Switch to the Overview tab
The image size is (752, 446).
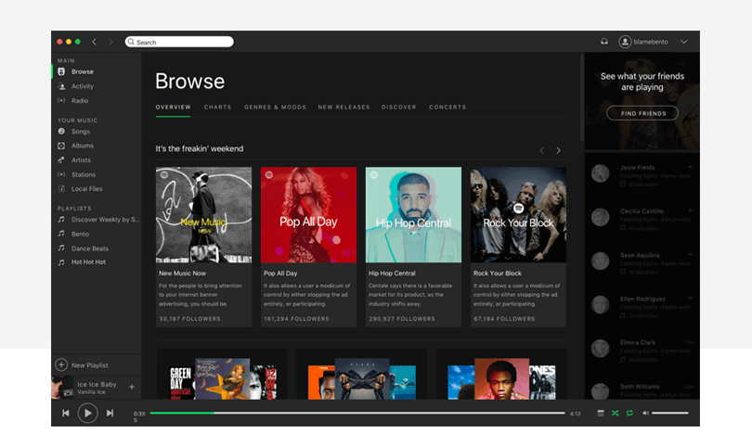173,108
